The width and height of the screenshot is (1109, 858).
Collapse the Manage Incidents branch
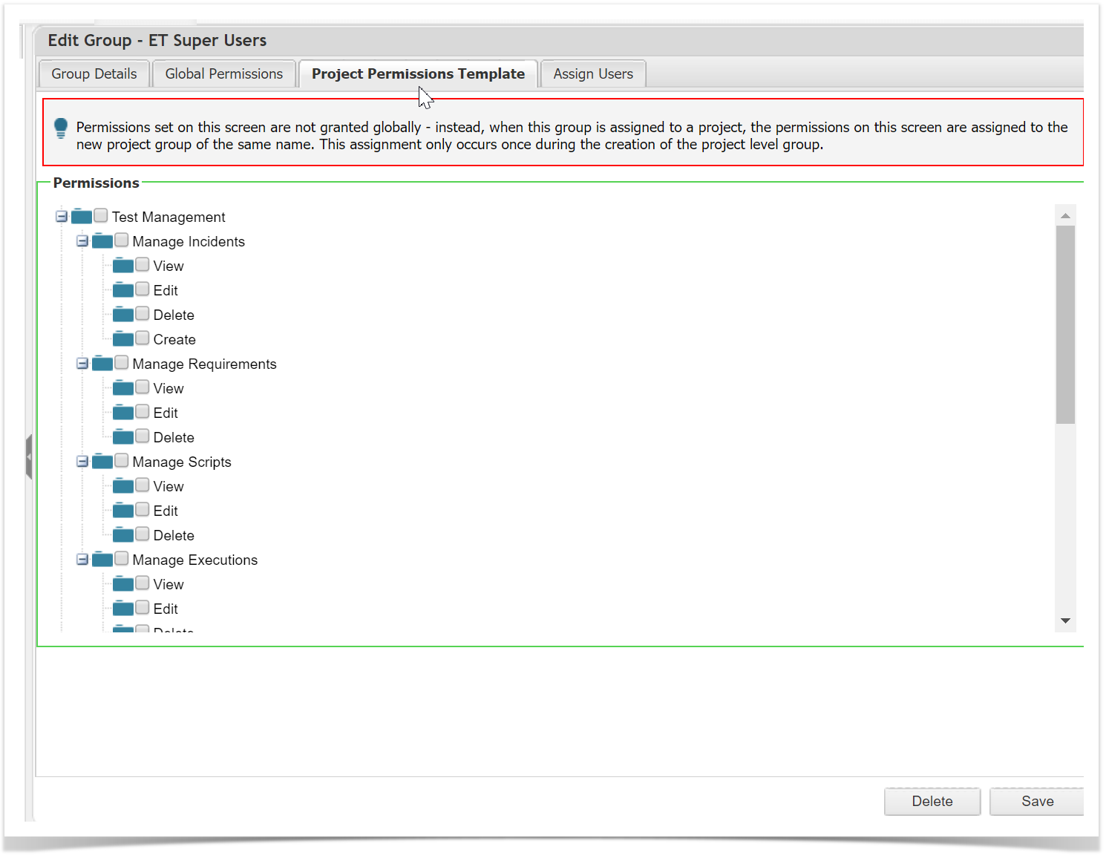pos(82,241)
